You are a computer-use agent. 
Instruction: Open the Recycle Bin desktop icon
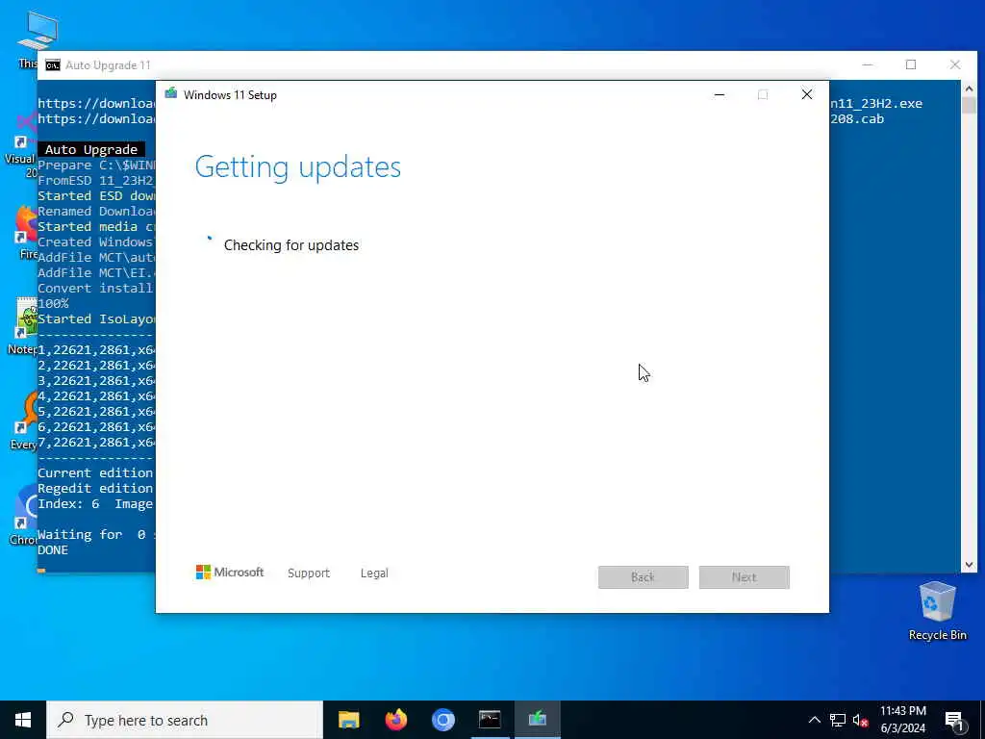(937, 610)
